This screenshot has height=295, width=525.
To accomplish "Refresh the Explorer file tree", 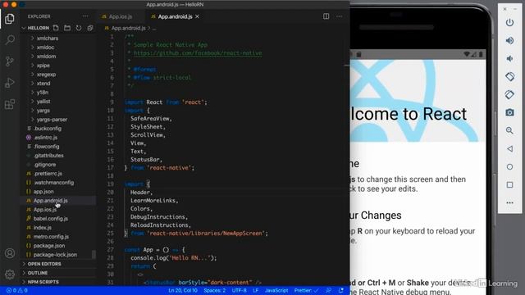I will (79, 28).
